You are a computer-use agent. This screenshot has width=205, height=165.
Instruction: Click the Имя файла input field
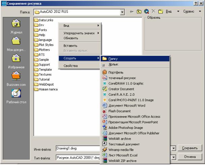pyautogui.click(x=78, y=148)
